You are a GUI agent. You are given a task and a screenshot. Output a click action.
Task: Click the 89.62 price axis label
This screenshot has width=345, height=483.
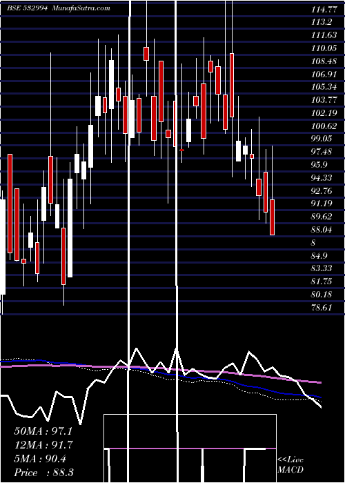tap(322, 217)
